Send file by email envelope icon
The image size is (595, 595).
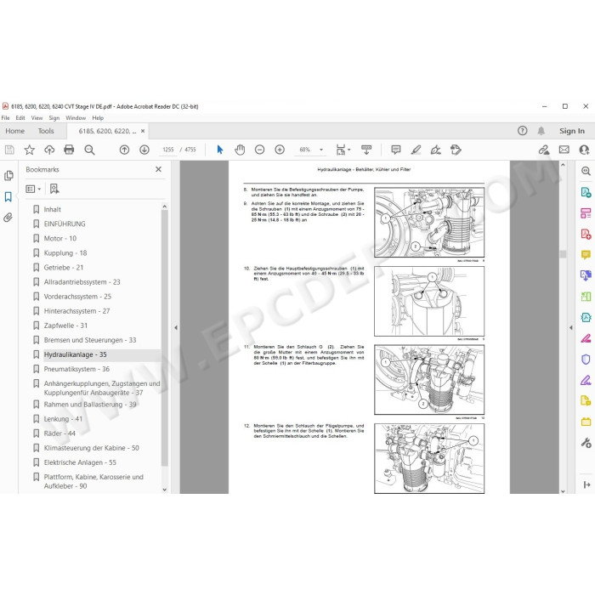coord(564,150)
